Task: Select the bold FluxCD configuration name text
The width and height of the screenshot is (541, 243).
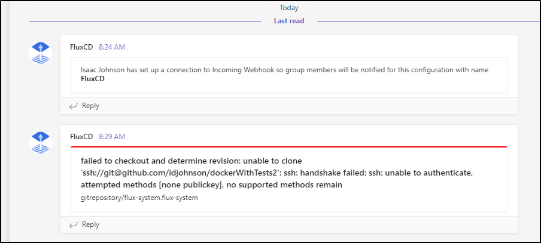Action: pyautogui.click(x=93, y=79)
